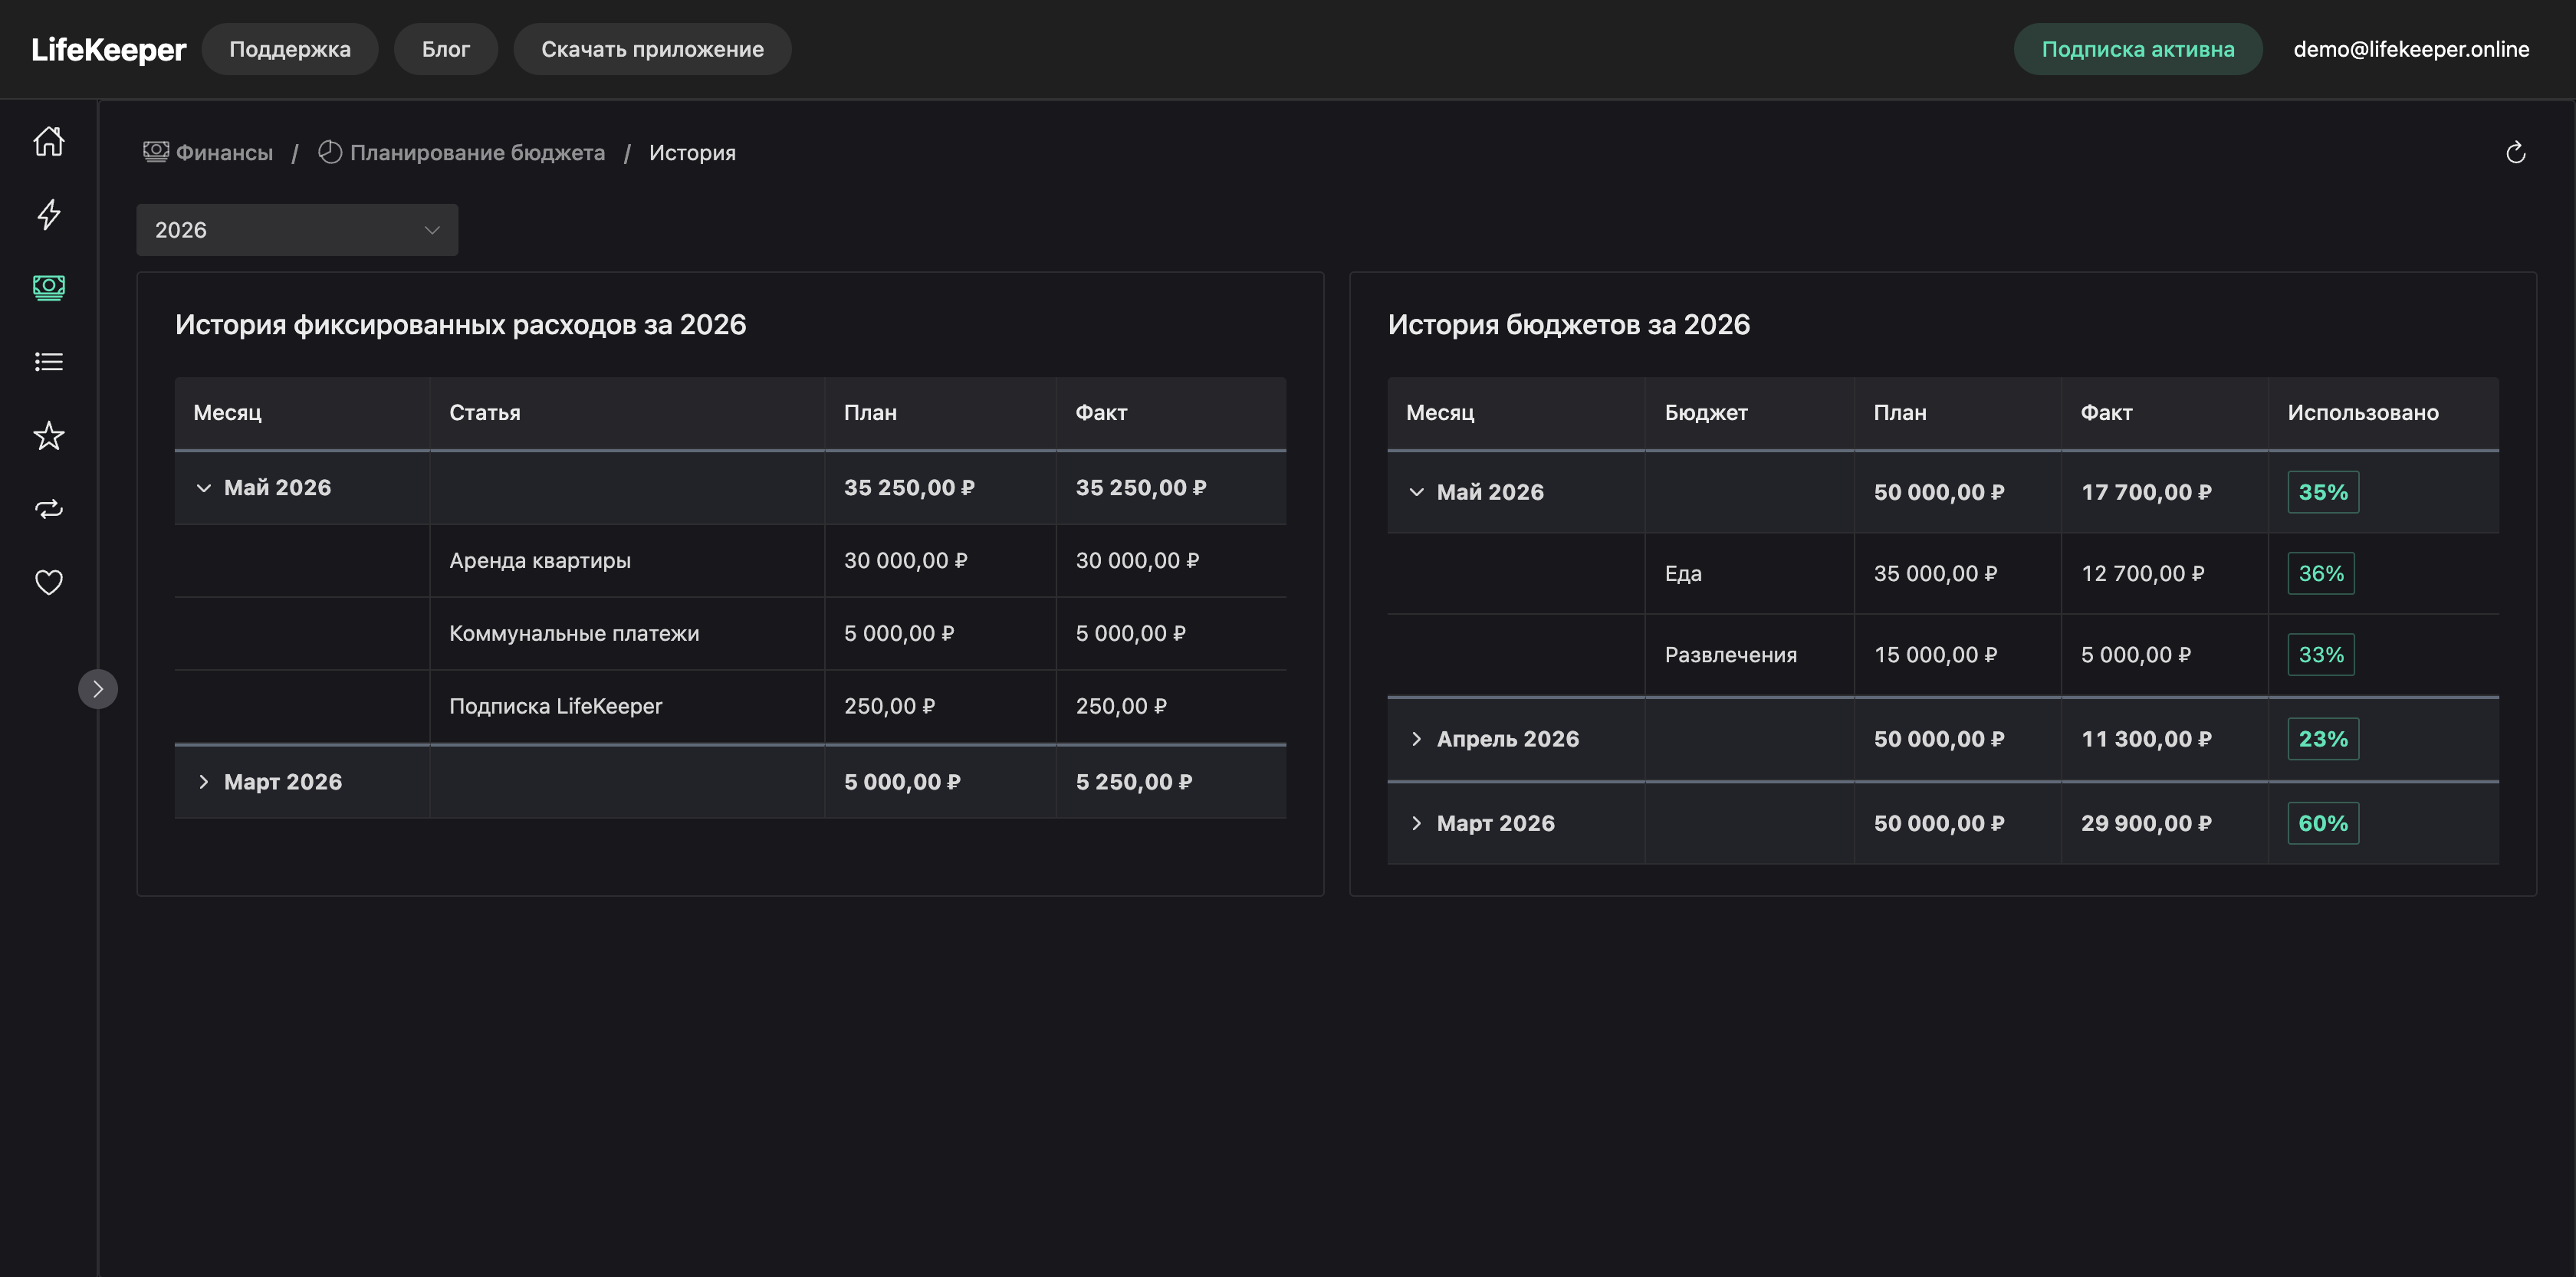This screenshot has width=2576, height=1277.
Task: Open the repeat arrows sidebar icon
Action: (49, 509)
